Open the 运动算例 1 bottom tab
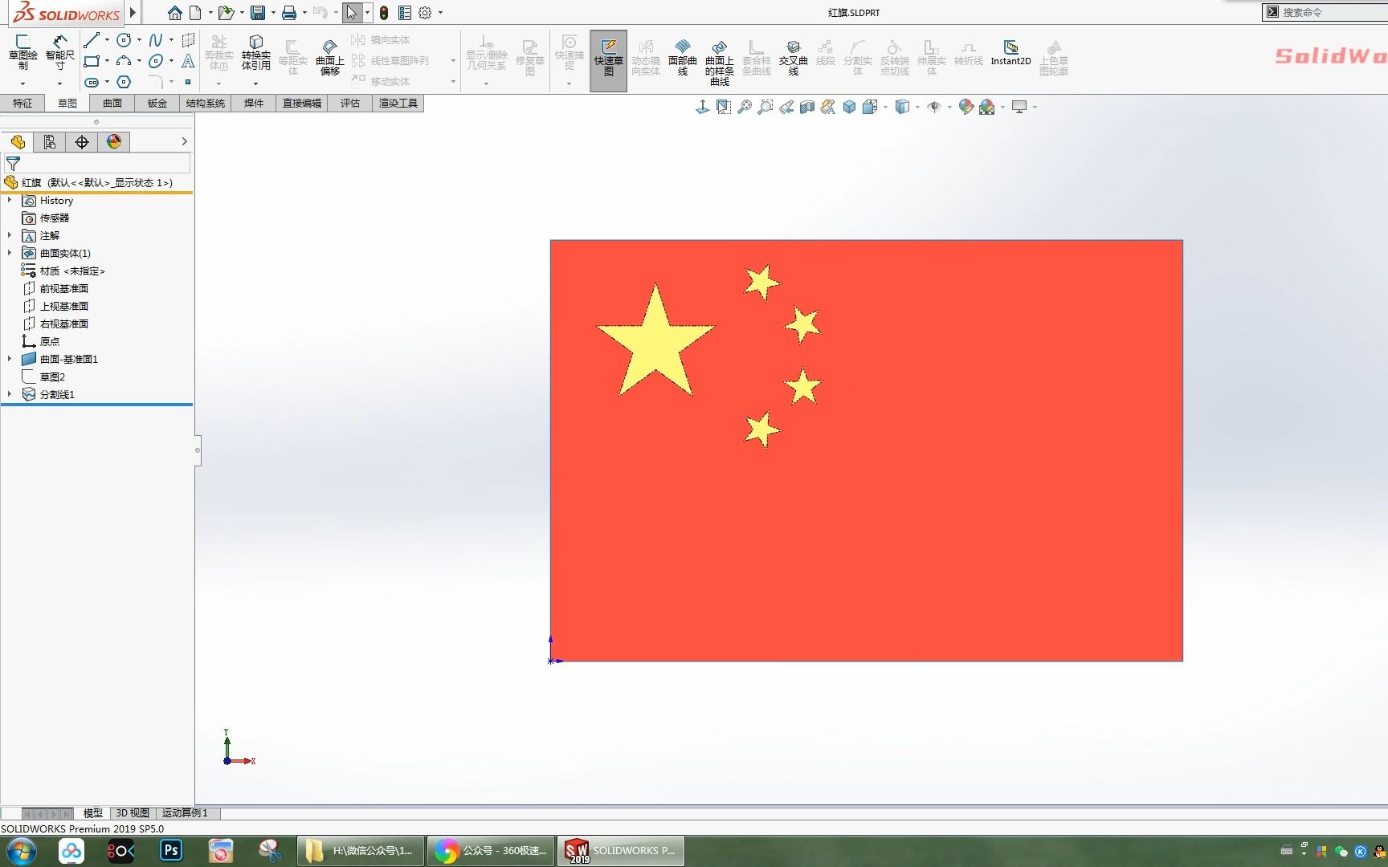 [185, 813]
